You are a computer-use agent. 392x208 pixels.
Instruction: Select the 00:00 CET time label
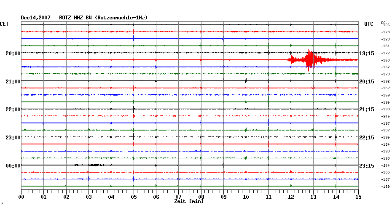[x=13, y=166]
